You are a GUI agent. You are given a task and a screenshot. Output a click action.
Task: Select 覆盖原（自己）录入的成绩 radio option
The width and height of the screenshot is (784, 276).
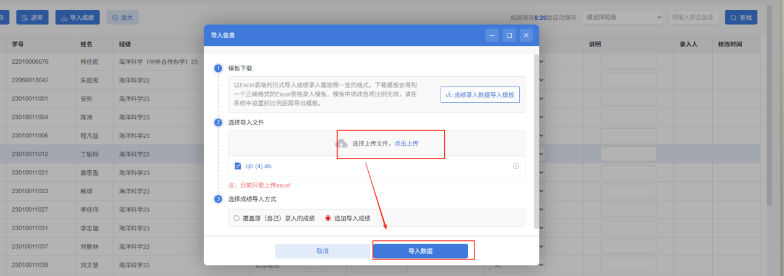click(x=236, y=218)
